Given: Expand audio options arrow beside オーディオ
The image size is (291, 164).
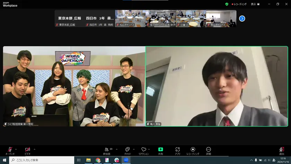Looking at the screenshot, I should pyautogui.click(x=16, y=149).
